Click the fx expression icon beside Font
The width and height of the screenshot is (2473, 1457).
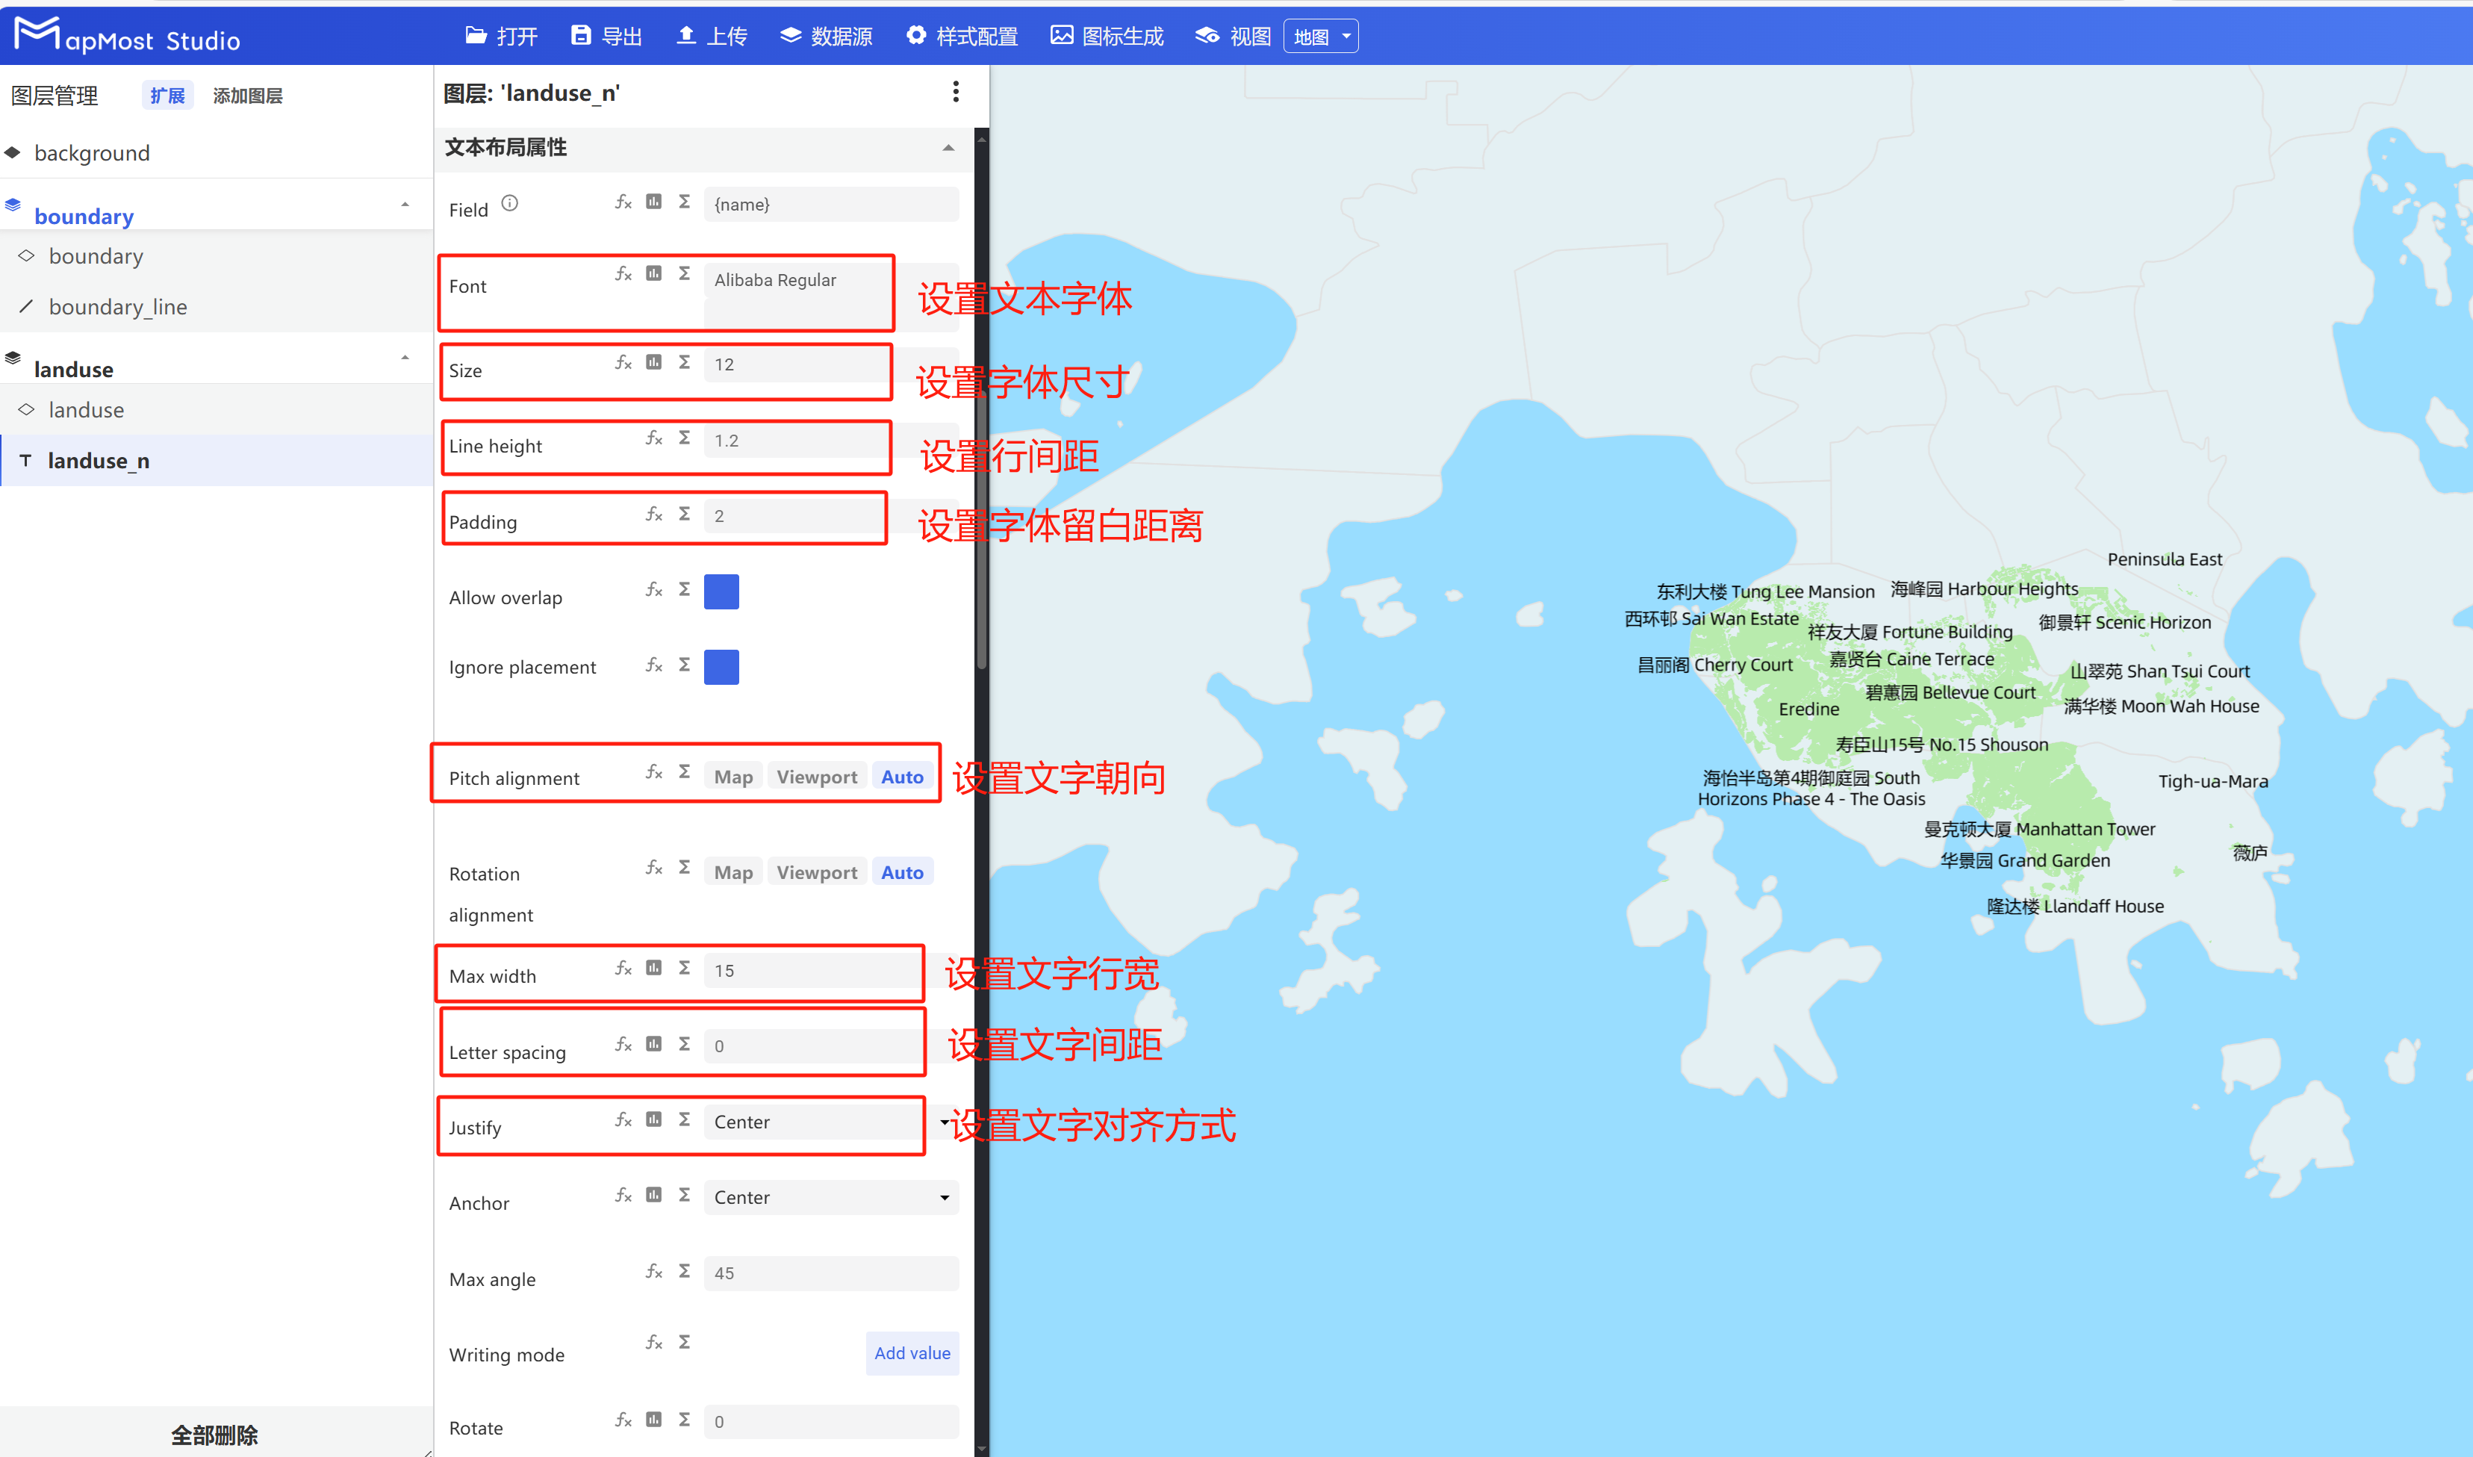(x=623, y=274)
